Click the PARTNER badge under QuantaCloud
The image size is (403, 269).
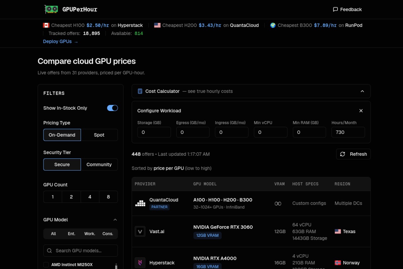[x=159, y=207]
